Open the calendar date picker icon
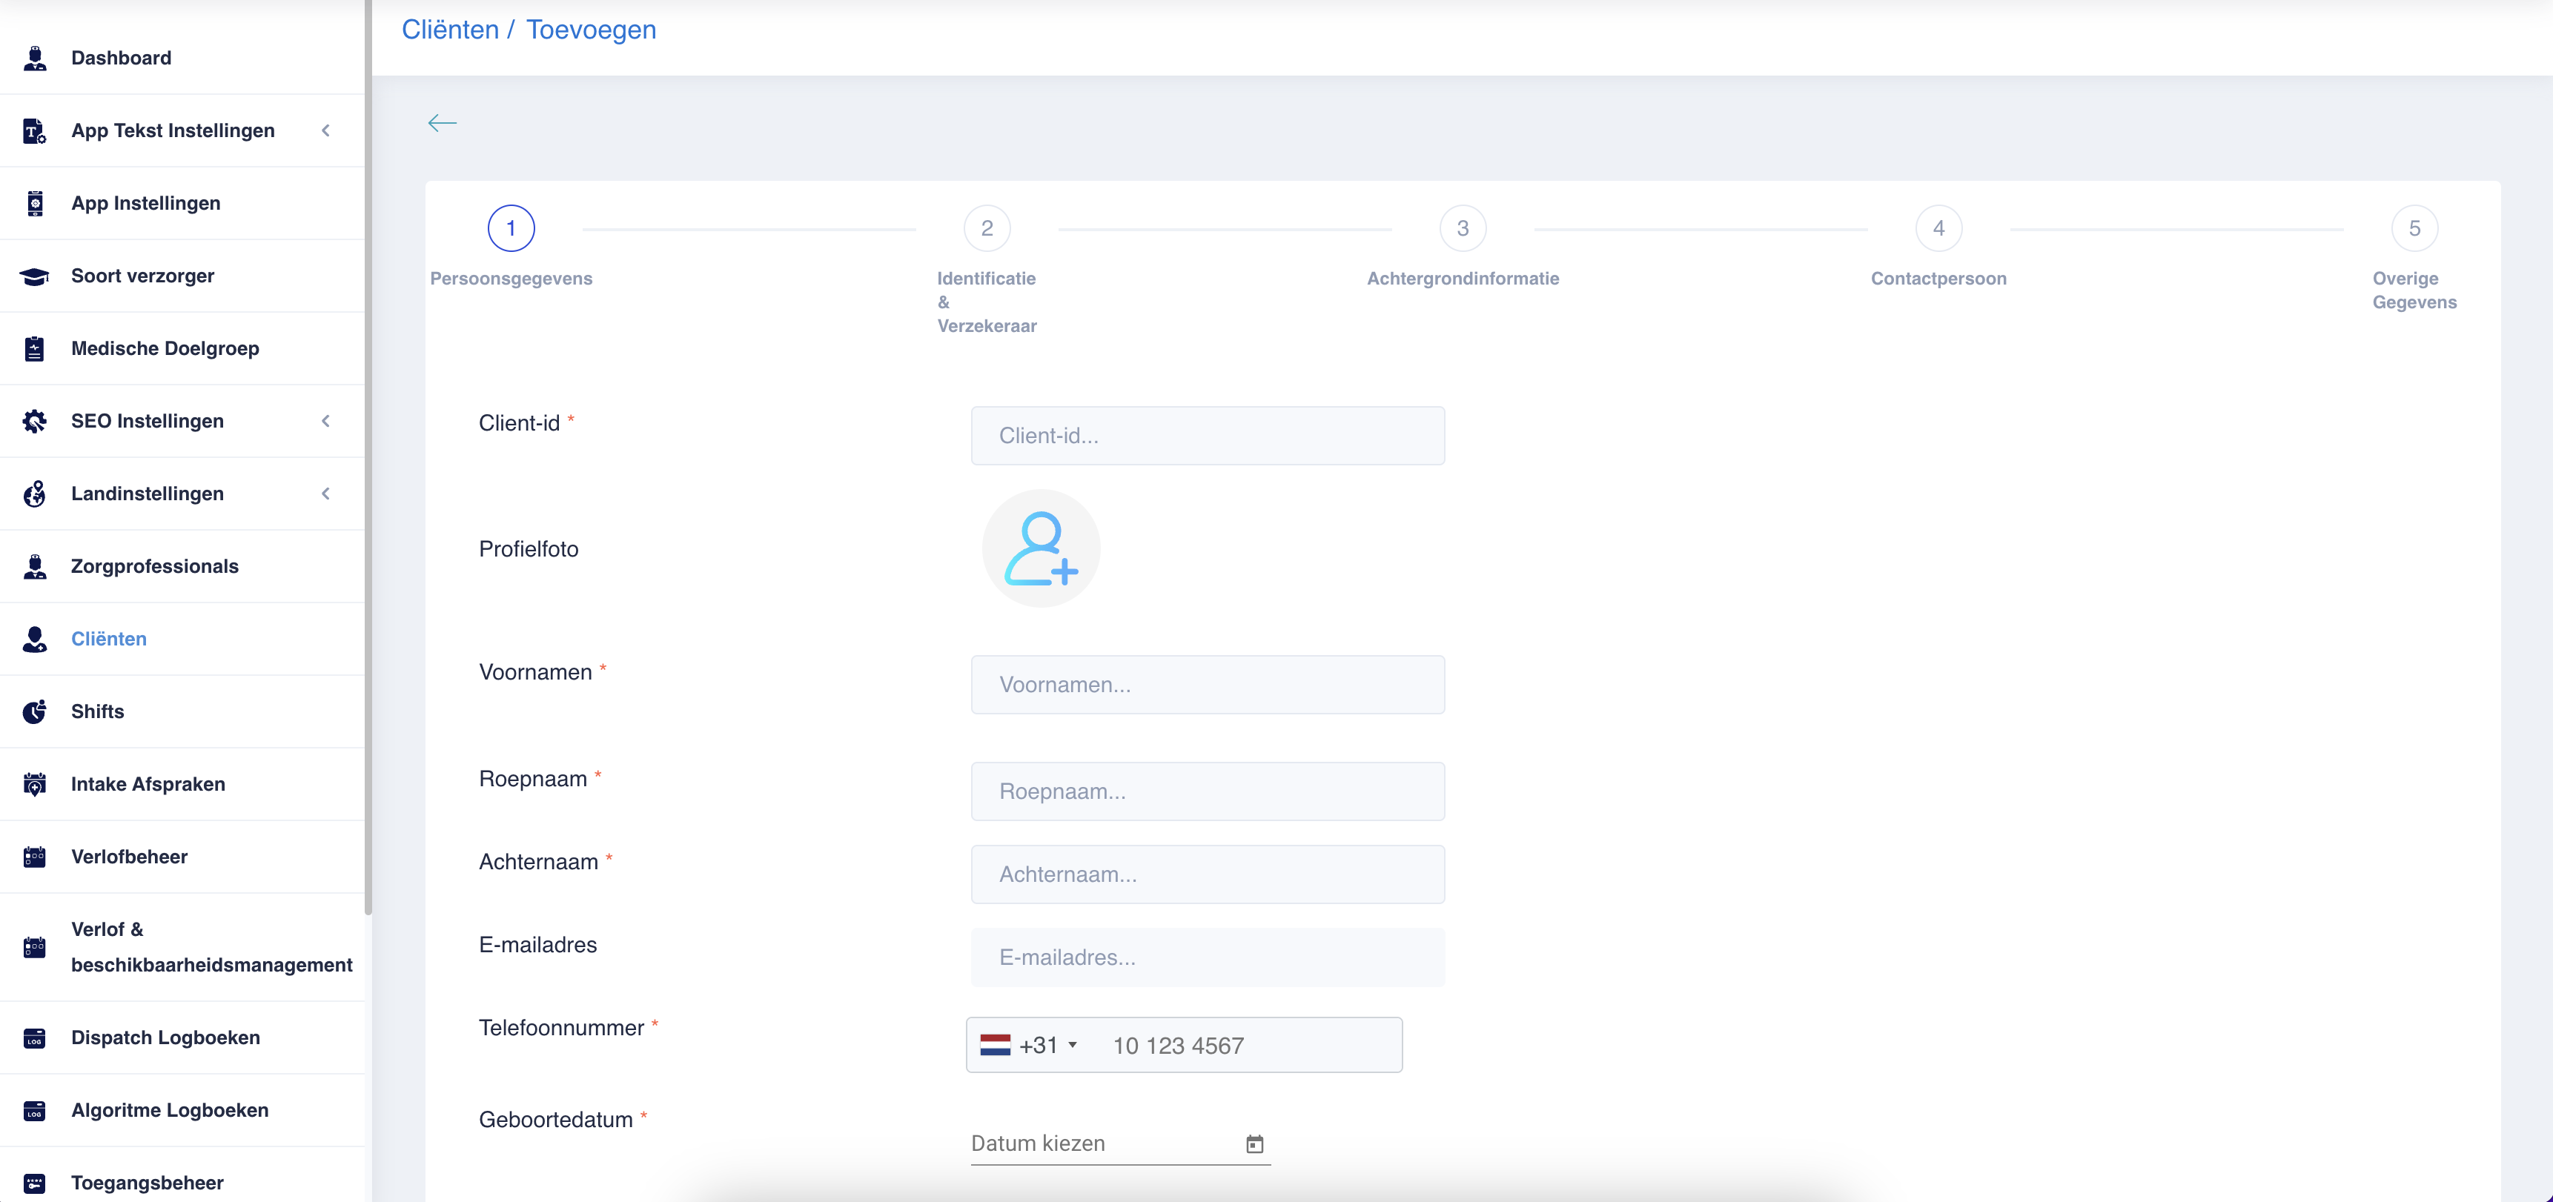Screen dimensions: 2553x1202 [1254, 1143]
